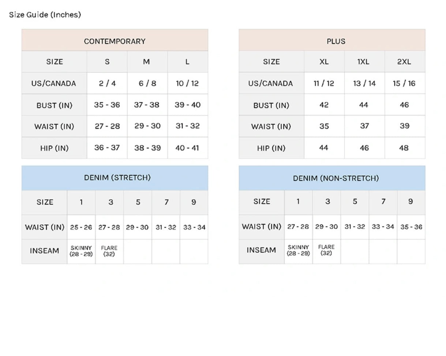
Task: Select the "36 - 37" hip measurement cell
Action: point(107,148)
